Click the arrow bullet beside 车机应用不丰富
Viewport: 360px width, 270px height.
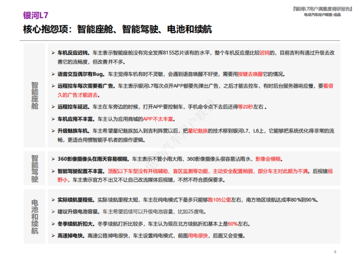click(x=53, y=119)
